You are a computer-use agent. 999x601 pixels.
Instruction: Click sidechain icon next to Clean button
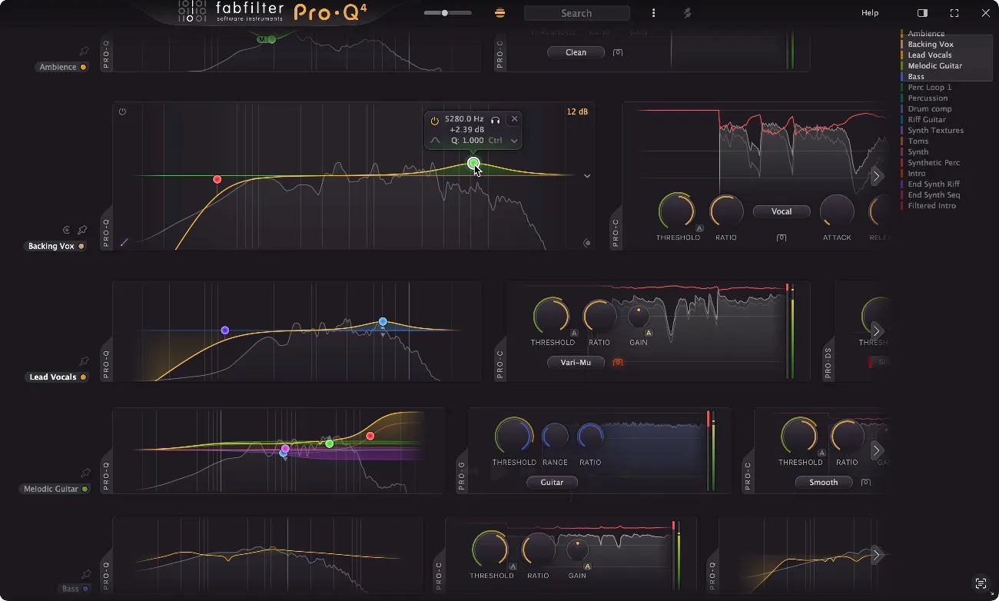[618, 53]
